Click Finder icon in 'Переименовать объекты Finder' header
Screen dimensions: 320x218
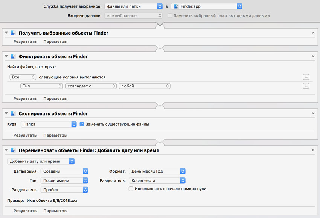[14, 150]
